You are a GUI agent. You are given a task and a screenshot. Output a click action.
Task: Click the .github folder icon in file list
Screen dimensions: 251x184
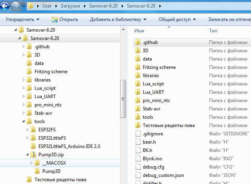[138, 42]
